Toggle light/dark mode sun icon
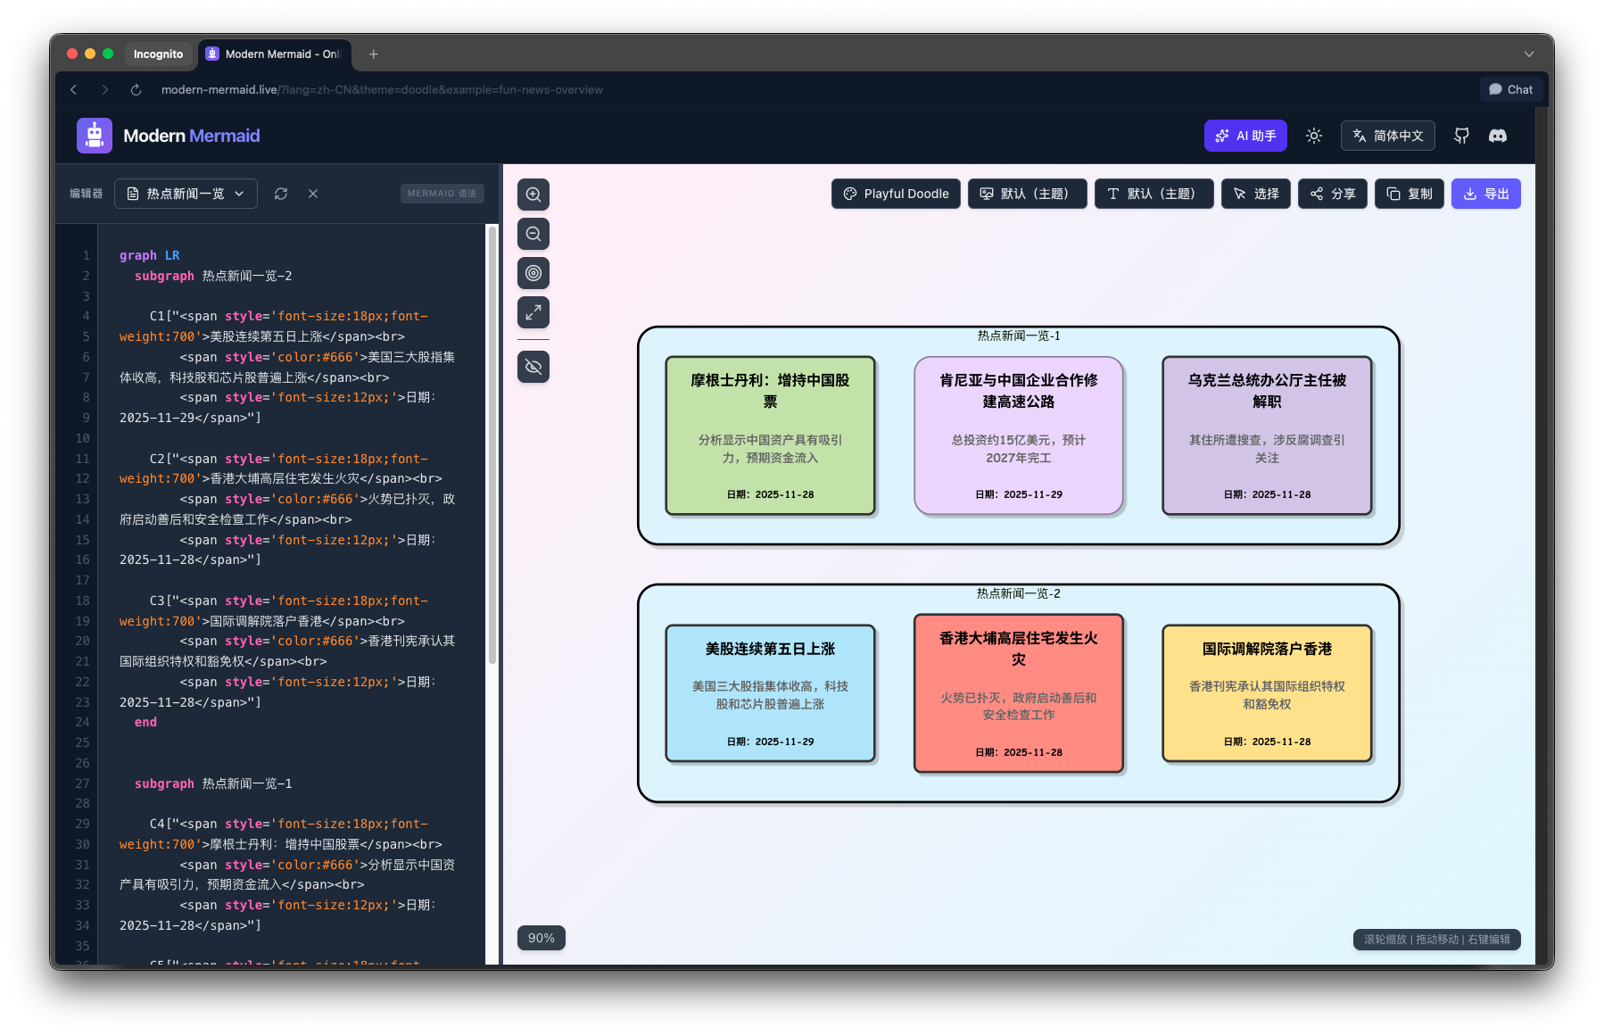The width and height of the screenshot is (1604, 1036). point(1314,136)
